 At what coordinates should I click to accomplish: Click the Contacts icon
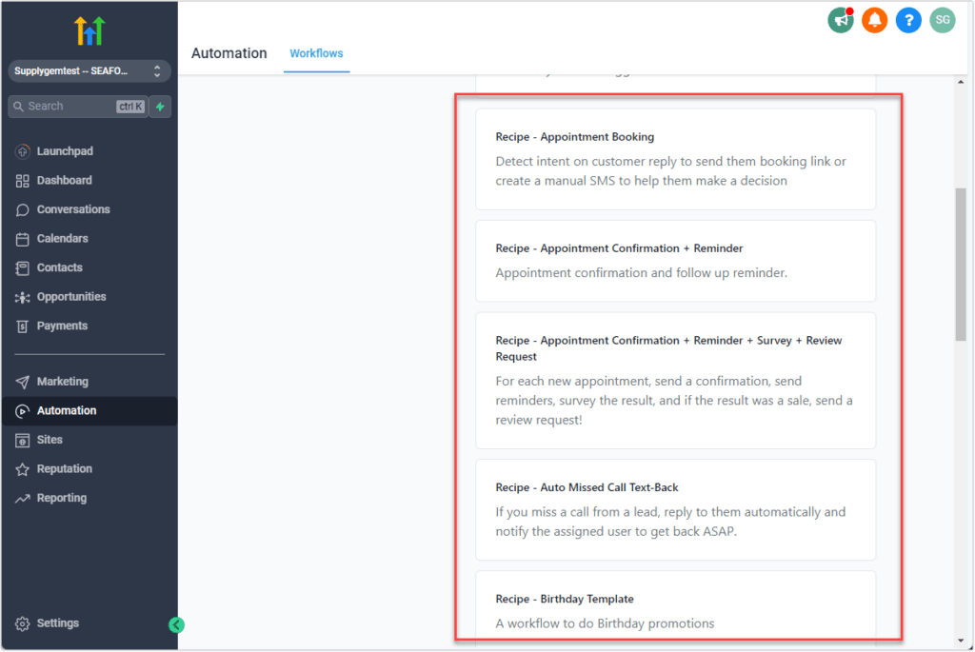(x=23, y=267)
